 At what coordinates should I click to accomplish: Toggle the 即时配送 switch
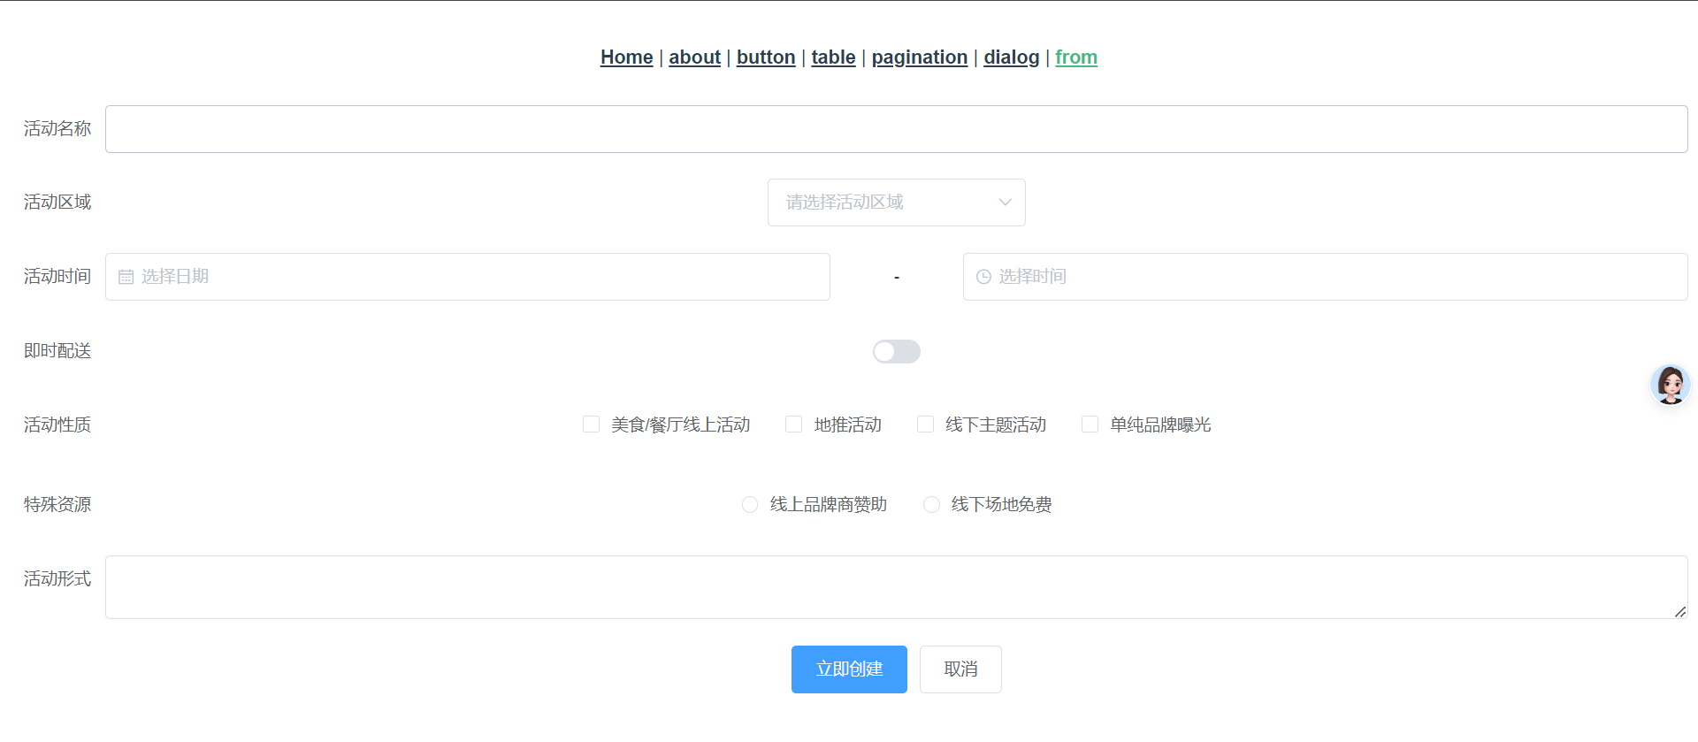(896, 352)
